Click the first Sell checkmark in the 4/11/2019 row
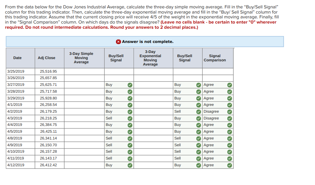 (130, 159)
